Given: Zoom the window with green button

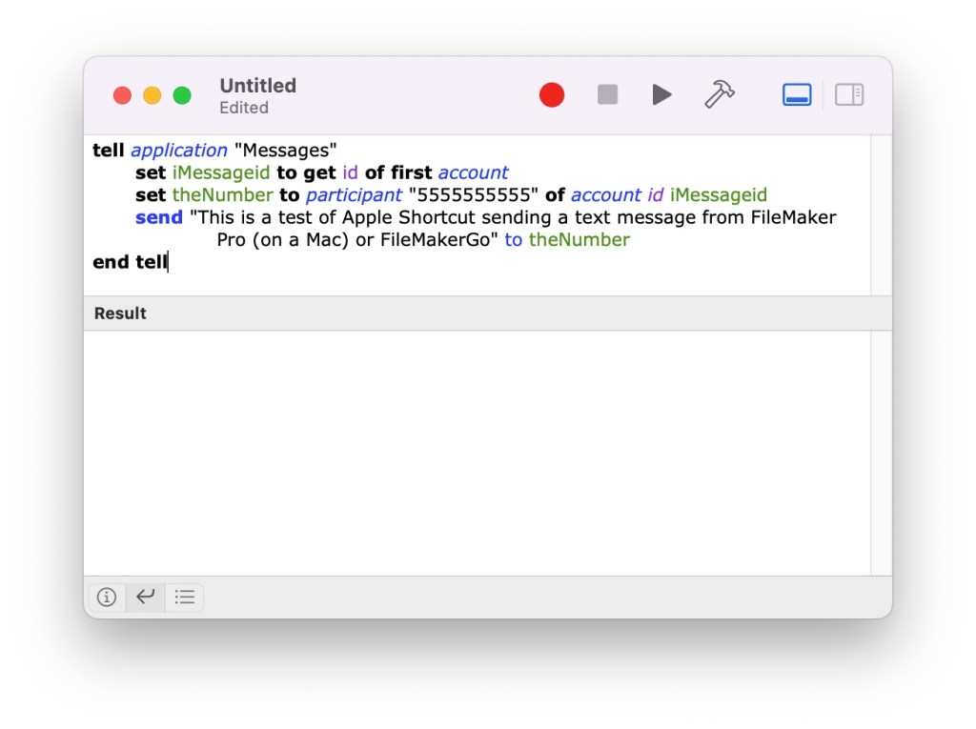Looking at the screenshot, I should click(x=181, y=95).
